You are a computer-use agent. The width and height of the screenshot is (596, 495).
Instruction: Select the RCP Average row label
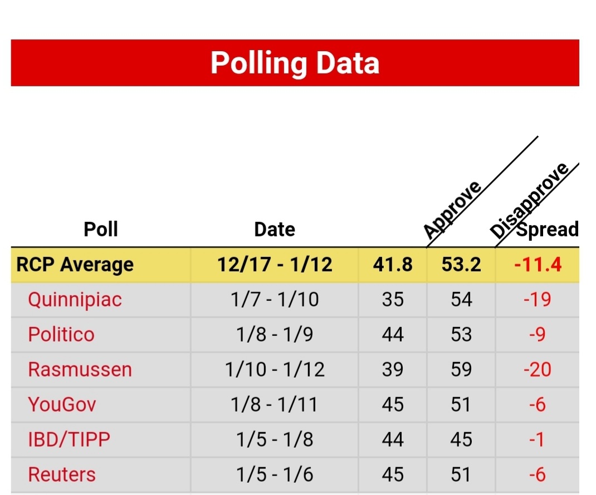tap(75, 265)
